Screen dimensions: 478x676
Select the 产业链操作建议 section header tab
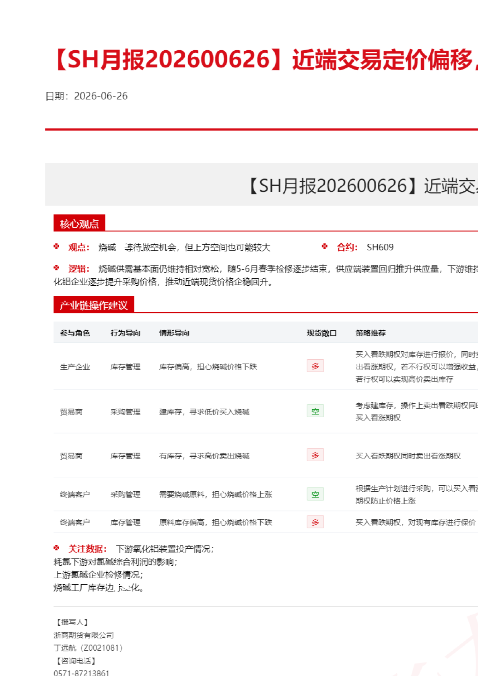94,305
